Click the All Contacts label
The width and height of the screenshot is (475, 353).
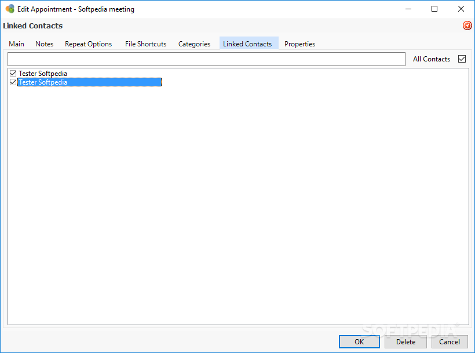coord(432,59)
